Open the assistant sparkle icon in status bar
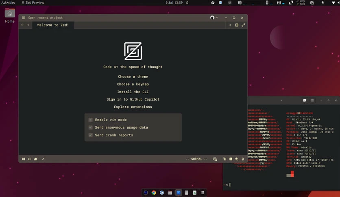The image size is (340, 197). [x=224, y=159]
